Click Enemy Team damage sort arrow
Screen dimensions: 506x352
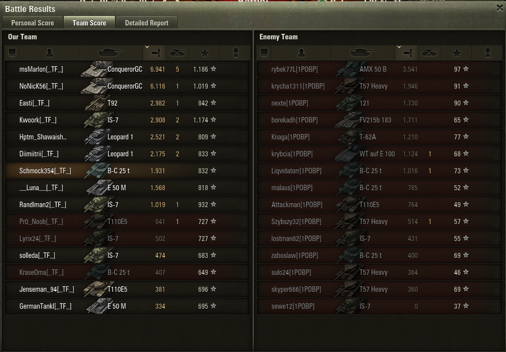(399, 47)
